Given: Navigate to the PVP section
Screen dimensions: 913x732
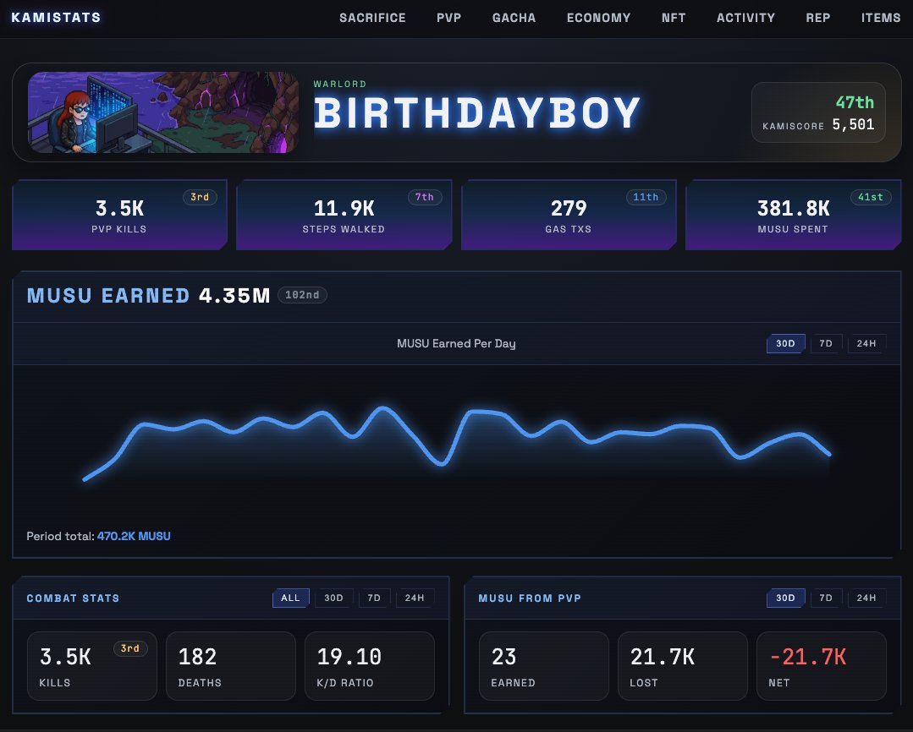Looking at the screenshot, I should [448, 17].
